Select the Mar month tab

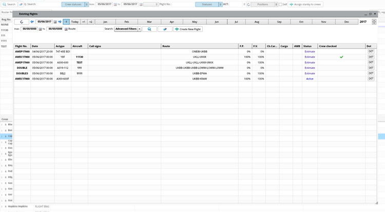pos(149,22)
